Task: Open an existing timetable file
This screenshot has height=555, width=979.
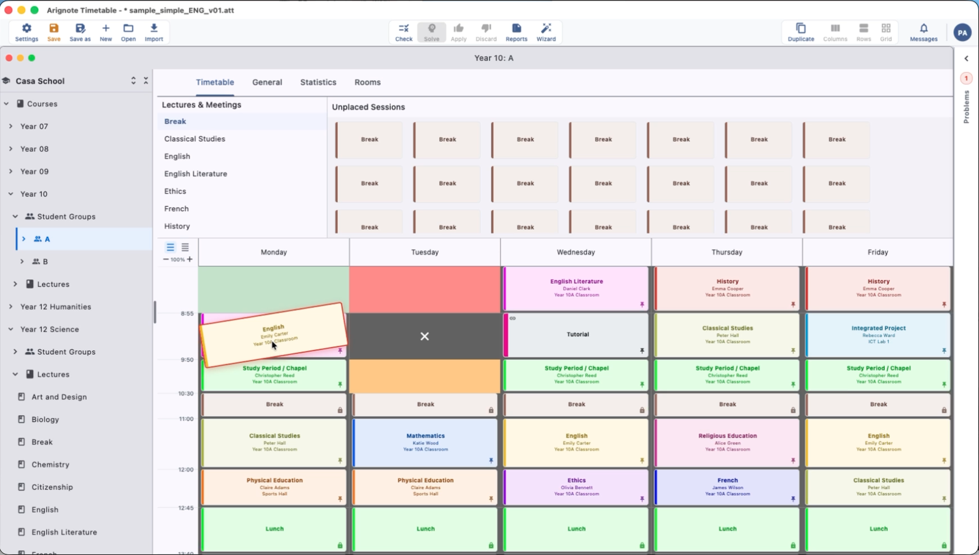Action: (128, 32)
